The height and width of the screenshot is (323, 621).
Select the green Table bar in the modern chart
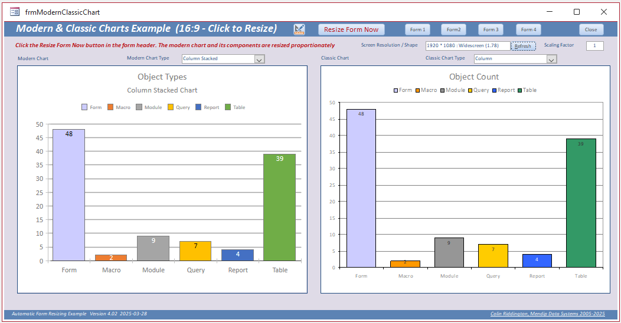coord(280,207)
